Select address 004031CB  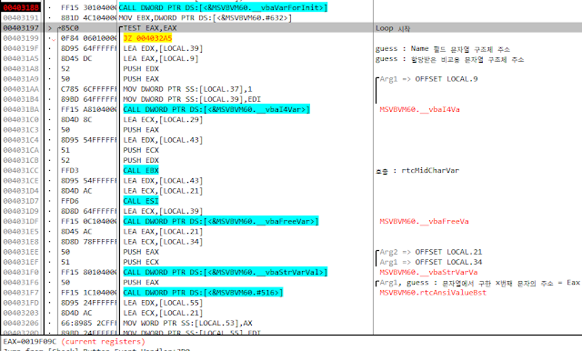coord(21,160)
